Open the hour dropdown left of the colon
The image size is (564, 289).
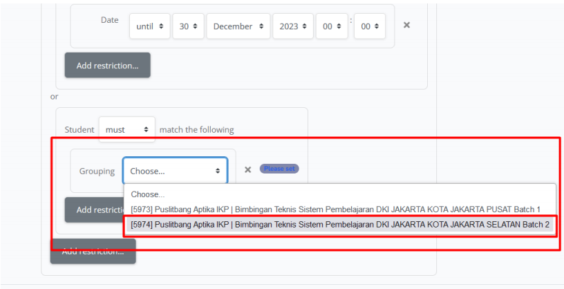(332, 26)
